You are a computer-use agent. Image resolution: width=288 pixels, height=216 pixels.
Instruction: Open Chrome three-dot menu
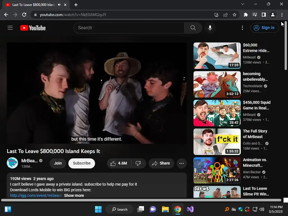[x=282, y=15]
